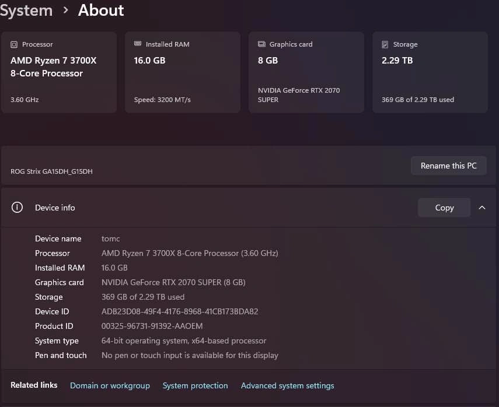Image resolution: width=499 pixels, height=407 pixels.
Task: Click the Processor row value in Device info
Action: coord(190,253)
